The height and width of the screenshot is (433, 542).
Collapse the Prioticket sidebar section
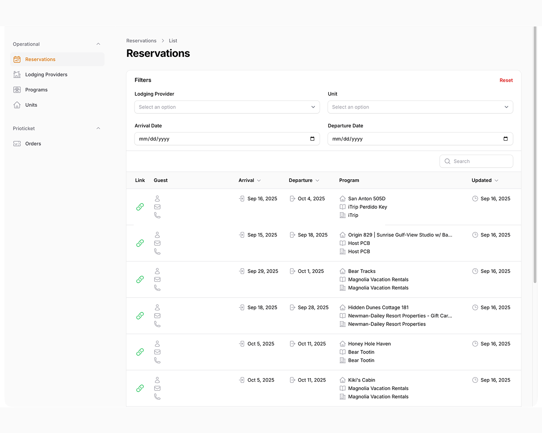coord(98,128)
